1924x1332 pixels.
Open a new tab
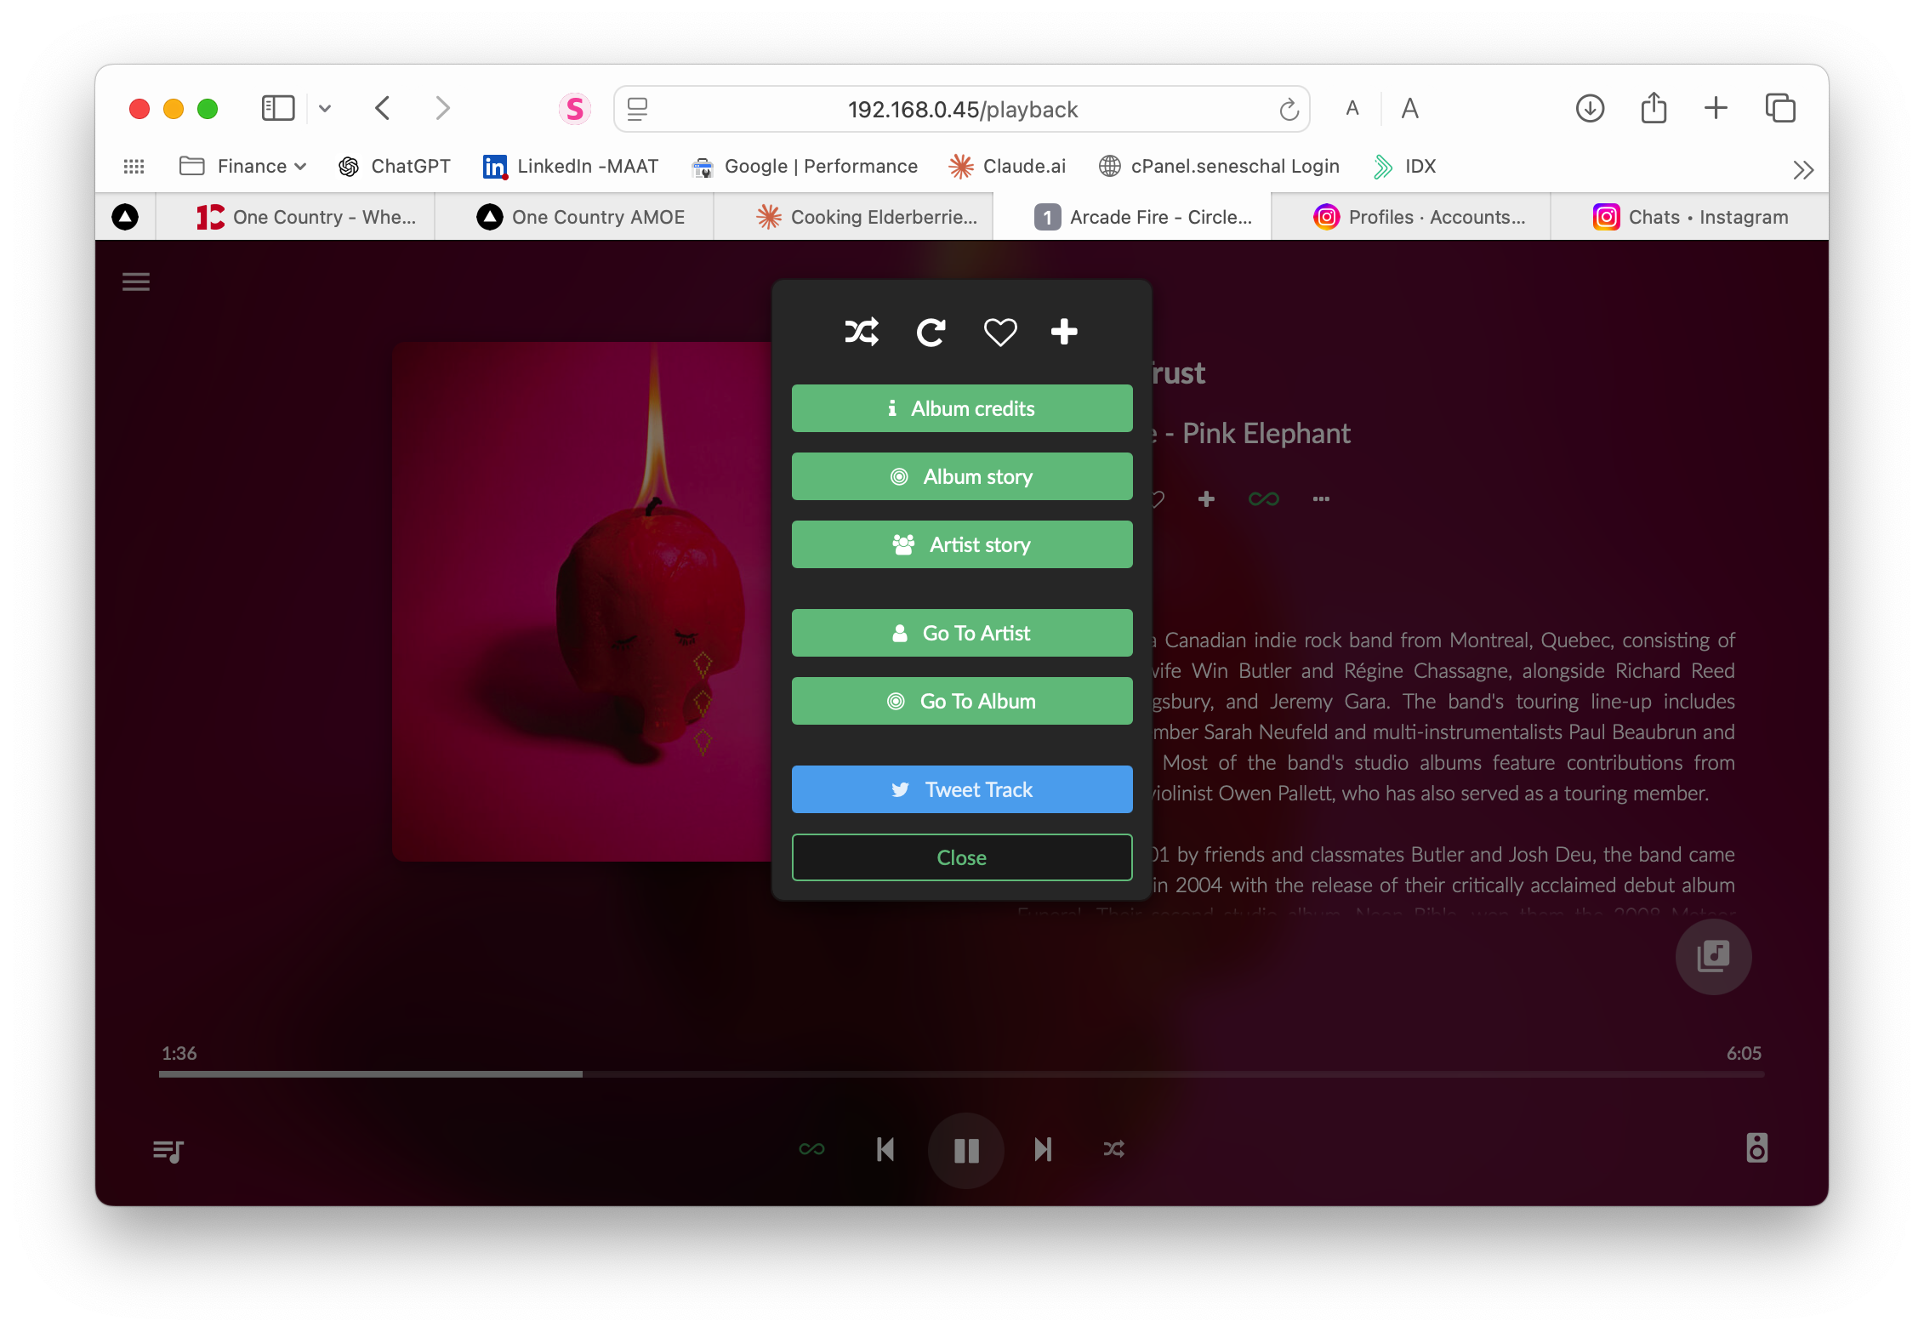click(x=1716, y=108)
